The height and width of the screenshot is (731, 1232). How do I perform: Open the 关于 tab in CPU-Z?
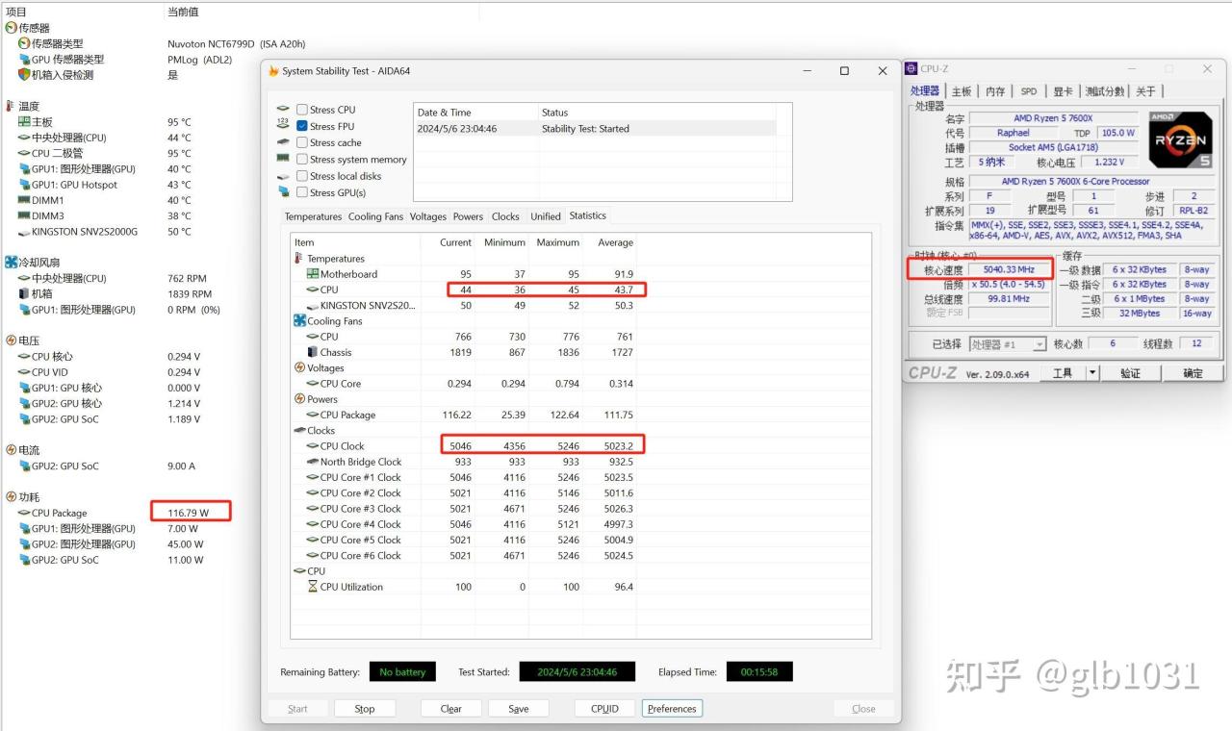click(x=1145, y=91)
